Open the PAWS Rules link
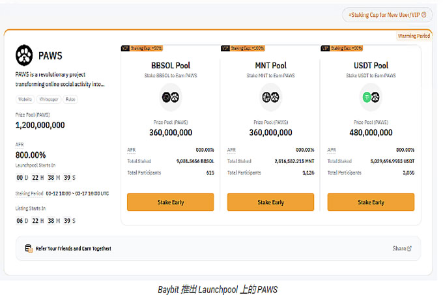 (70, 99)
